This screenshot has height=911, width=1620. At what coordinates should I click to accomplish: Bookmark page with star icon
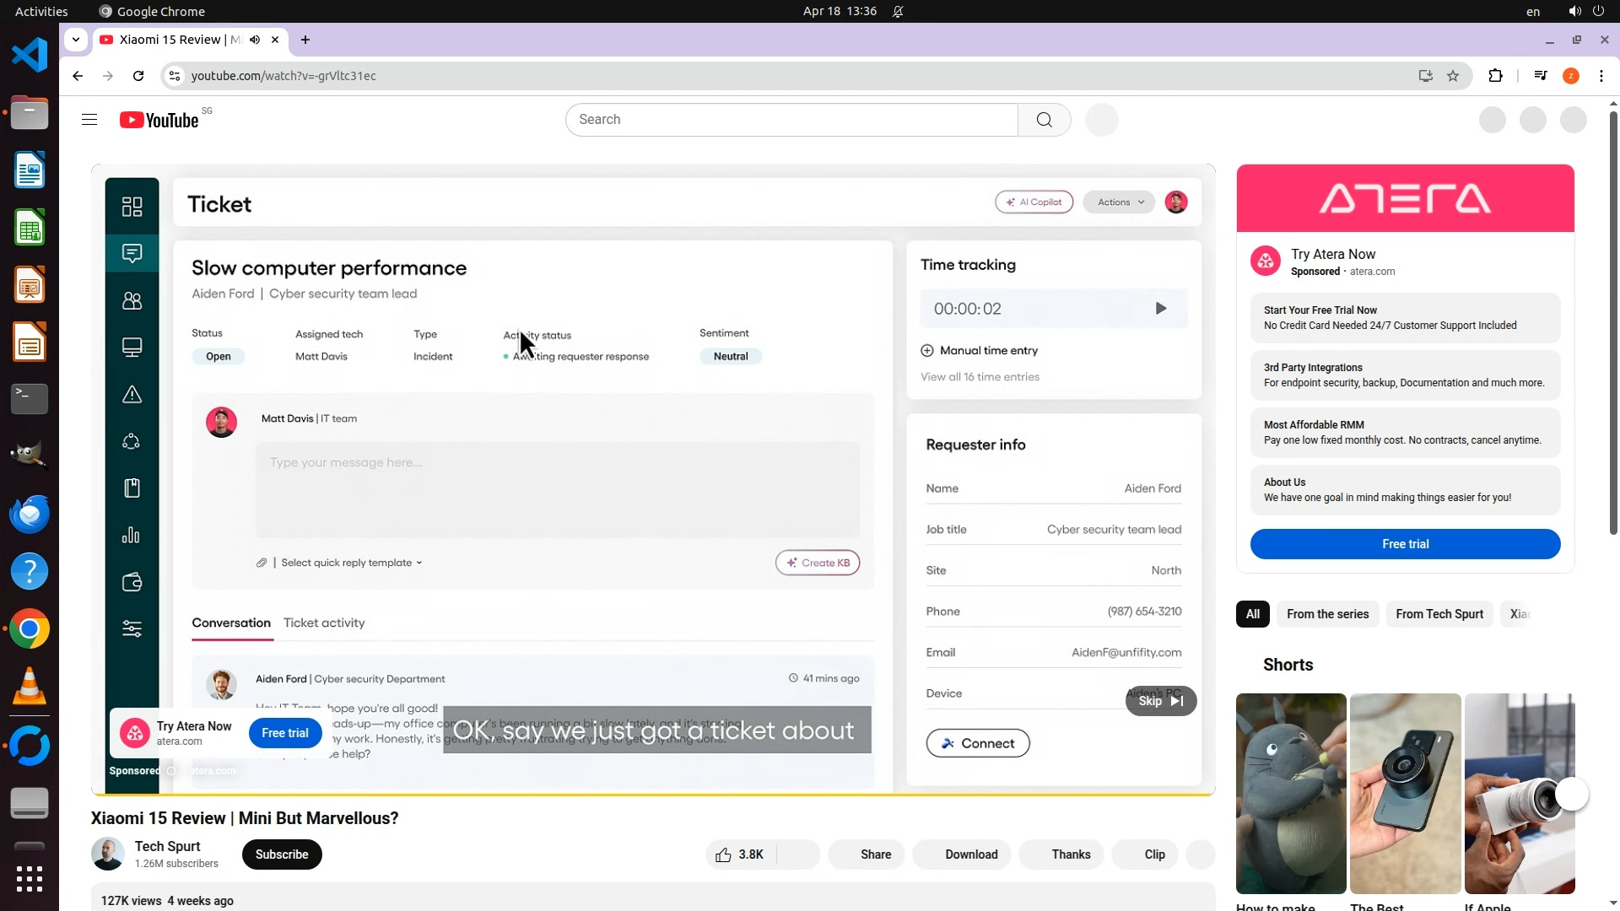(x=1453, y=76)
